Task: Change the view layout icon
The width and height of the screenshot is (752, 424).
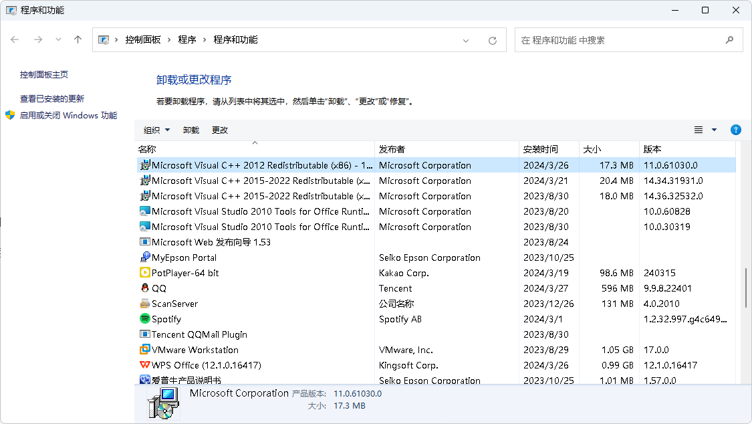Action: [699, 130]
